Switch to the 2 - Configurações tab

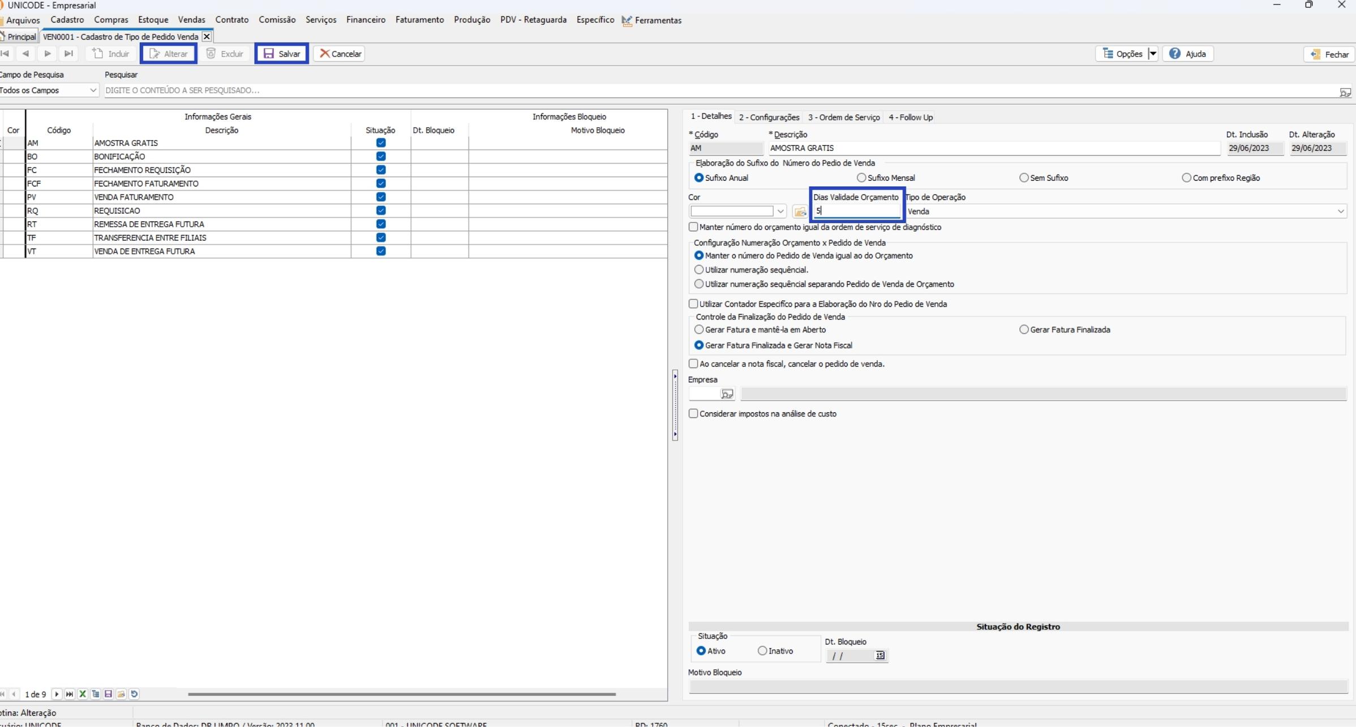769,118
